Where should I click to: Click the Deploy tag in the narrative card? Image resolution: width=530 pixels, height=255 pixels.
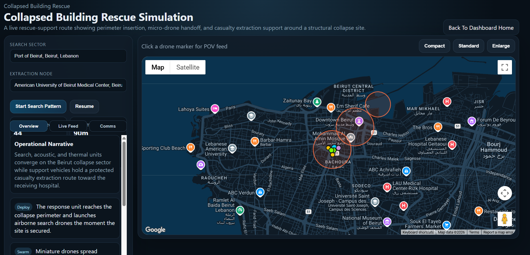click(x=23, y=207)
